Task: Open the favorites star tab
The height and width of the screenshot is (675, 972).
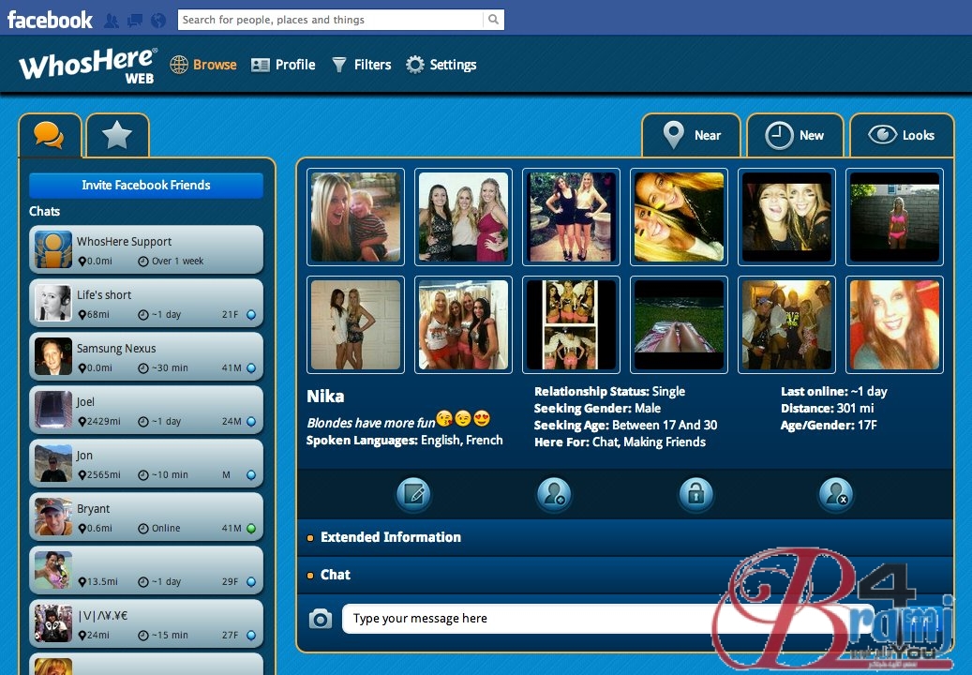Action: tap(117, 136)
